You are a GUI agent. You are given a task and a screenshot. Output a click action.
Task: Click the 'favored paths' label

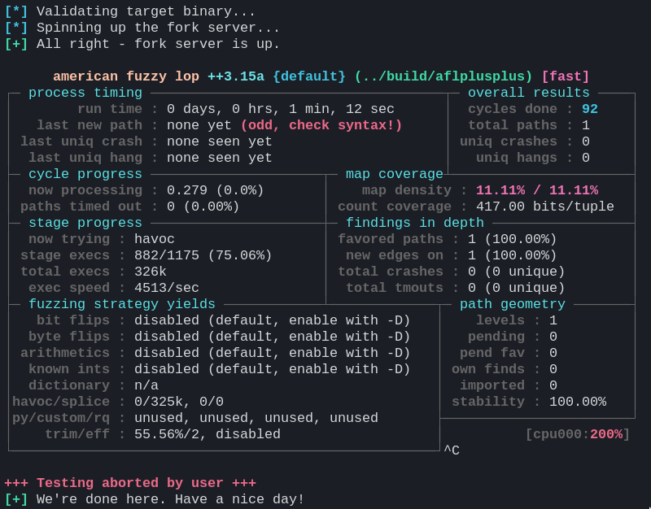pos(391,238)
